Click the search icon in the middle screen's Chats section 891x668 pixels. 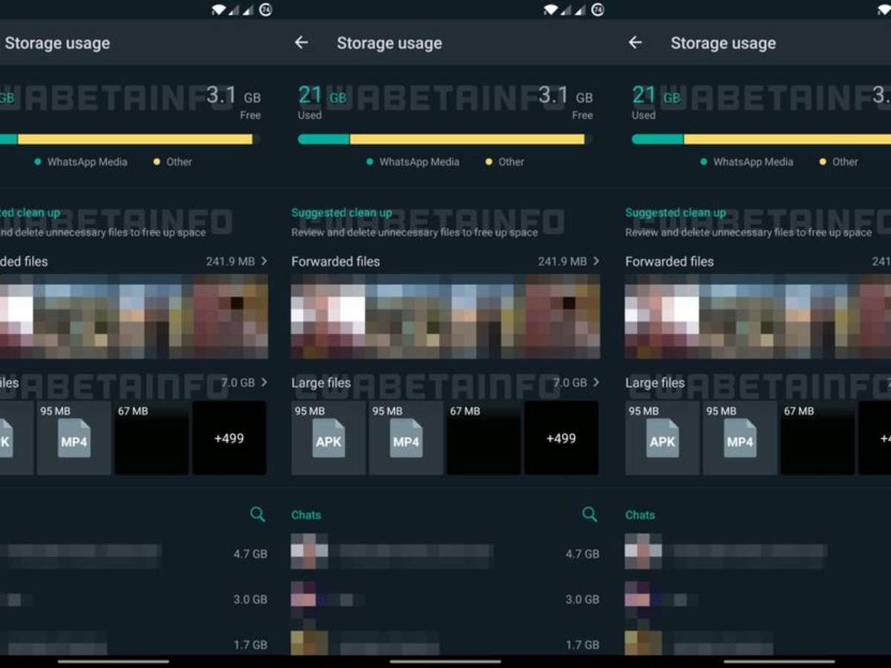coord(590,514)
